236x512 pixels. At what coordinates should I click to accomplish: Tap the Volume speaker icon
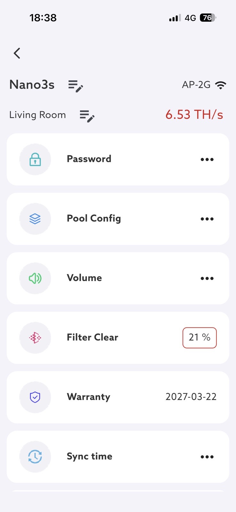[x=35, y=278]
